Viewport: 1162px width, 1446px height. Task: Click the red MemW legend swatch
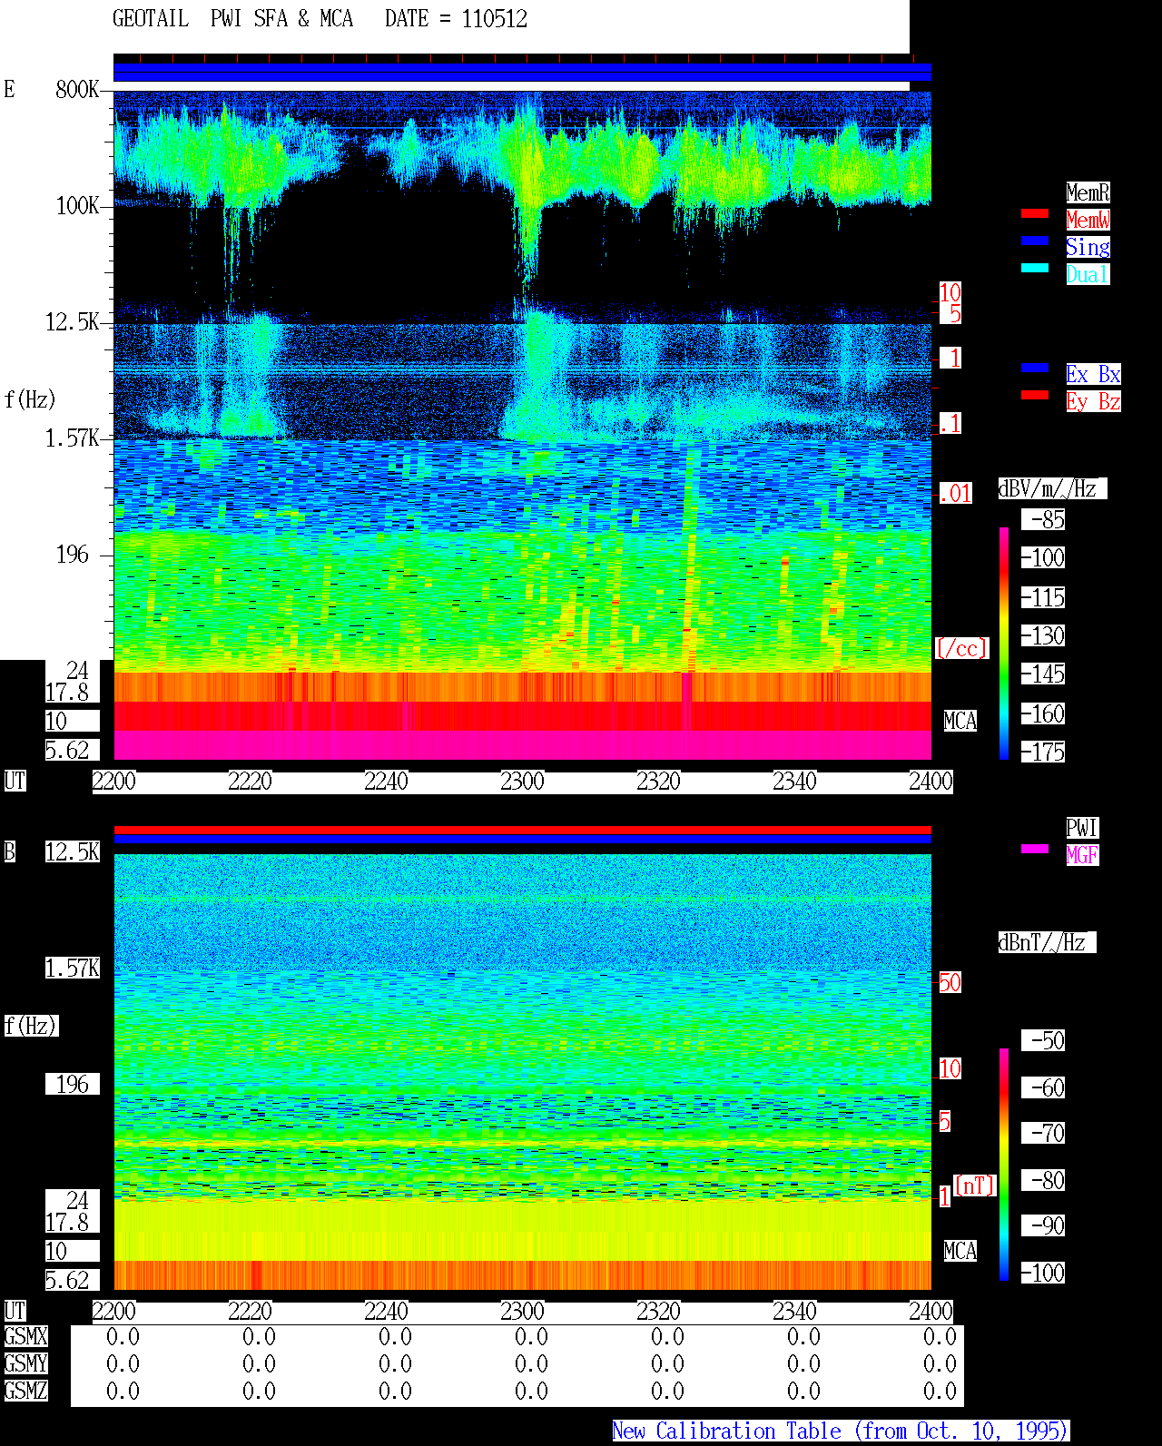pos(1035,213)
